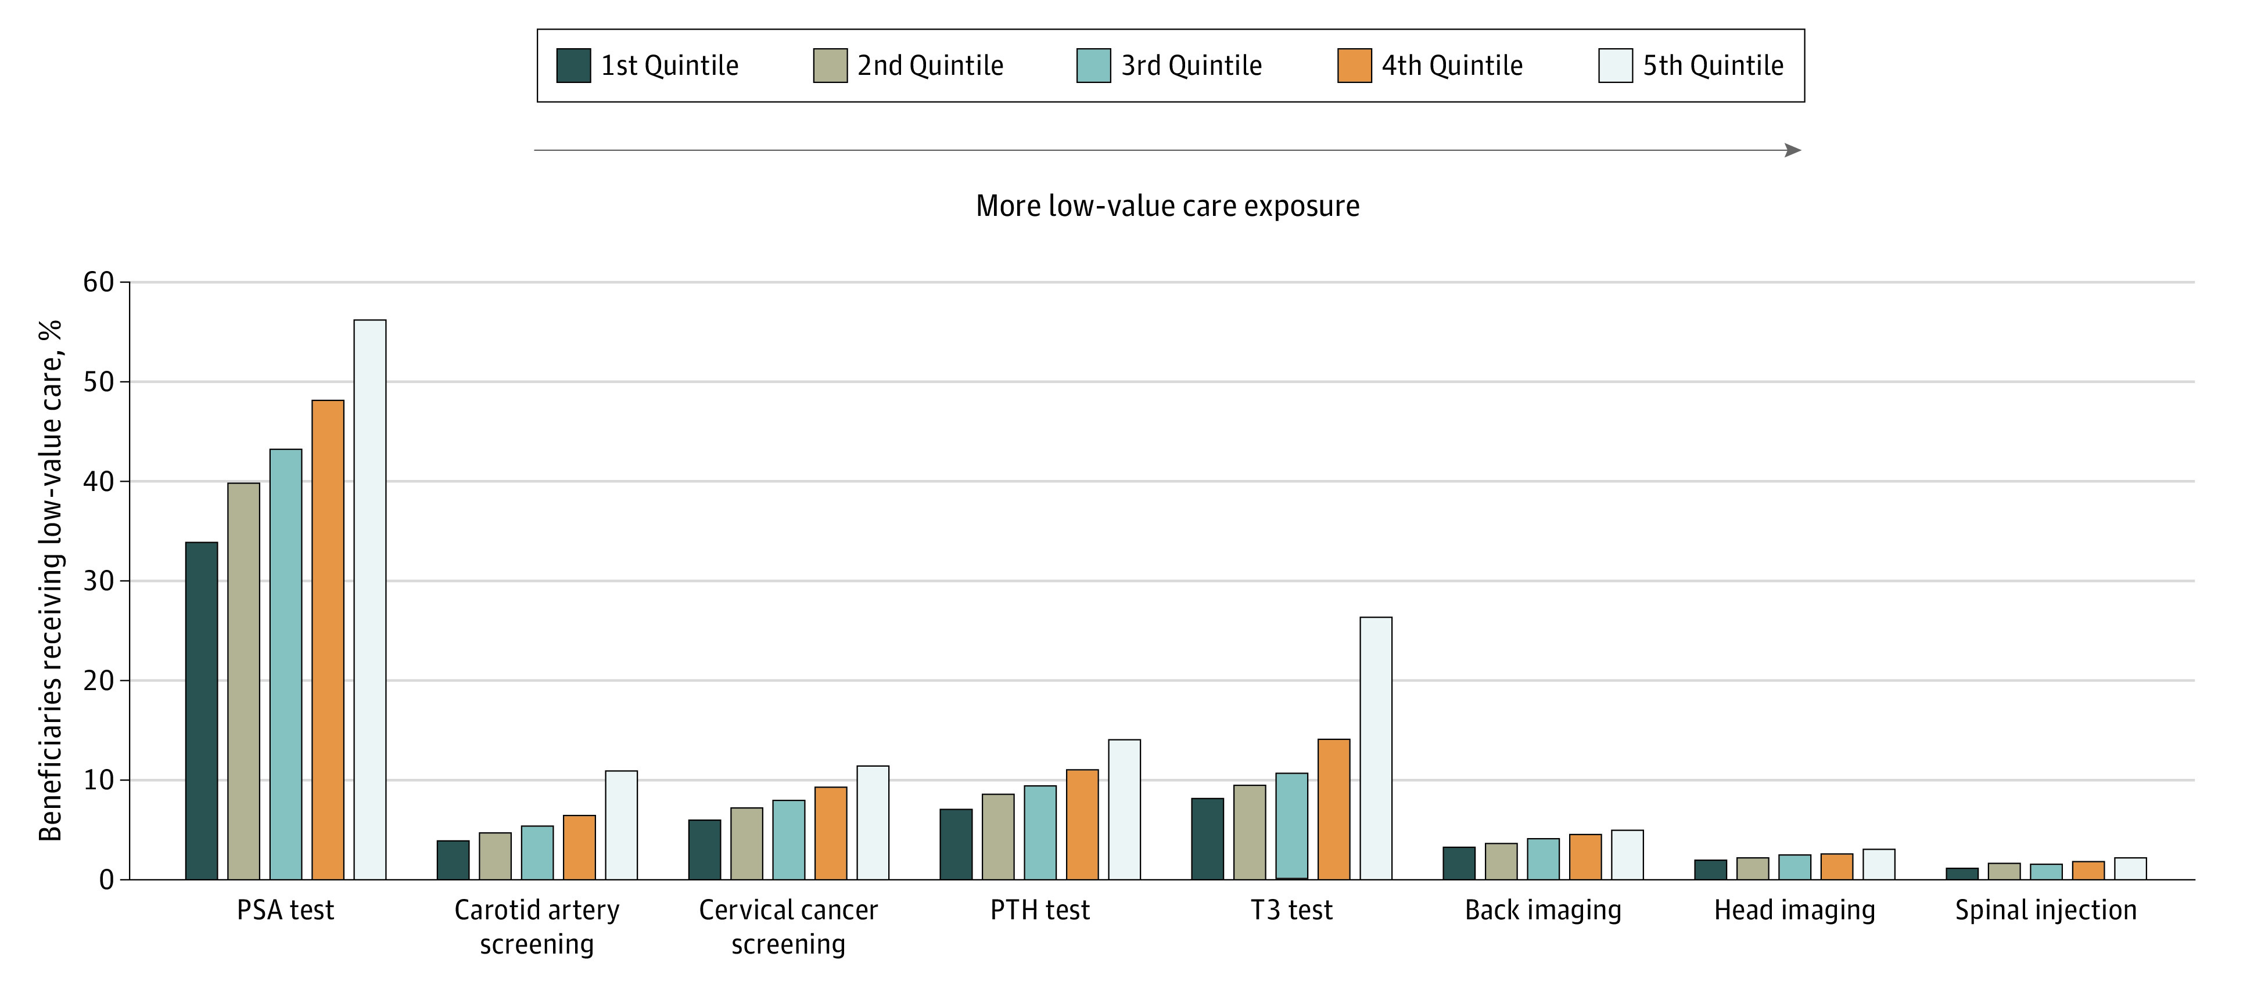Click the T3 test 5th quintile pale bar
Viewport: 2261px width, 982px height.
(x=1376, y=749)
